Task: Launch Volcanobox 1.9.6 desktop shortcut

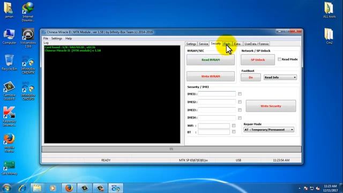Action: 28,38
